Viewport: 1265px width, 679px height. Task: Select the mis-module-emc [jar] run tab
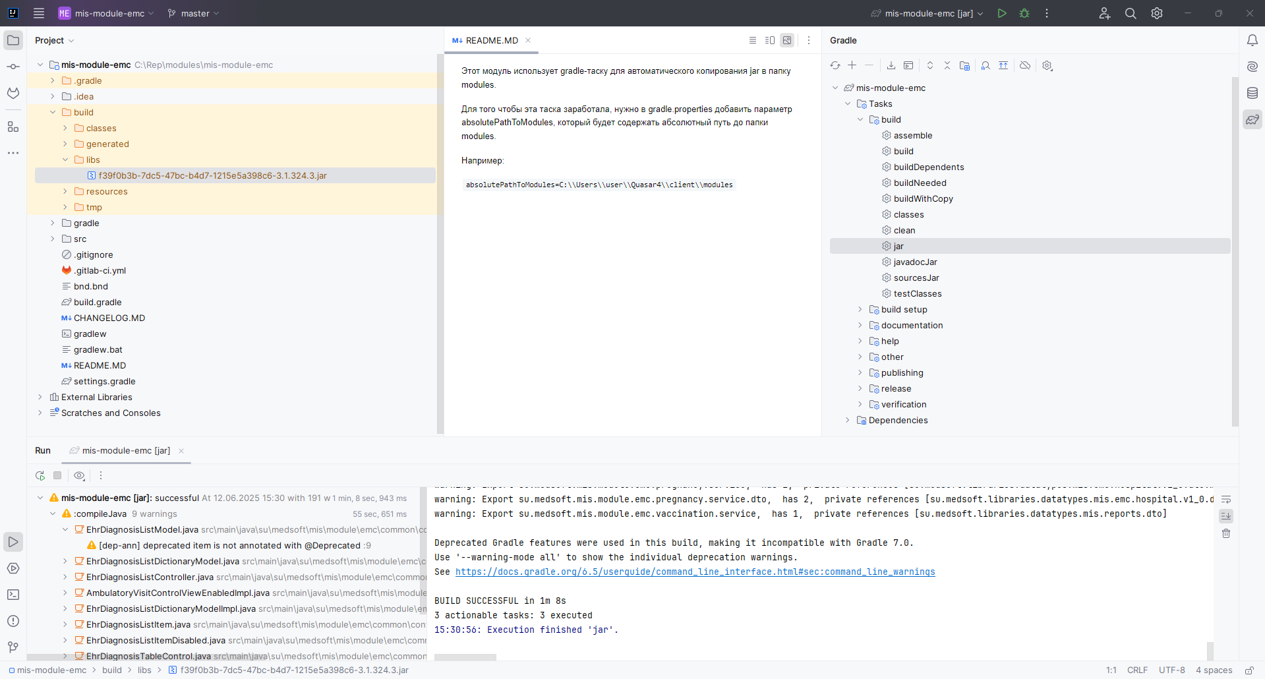tap(126, 450)
